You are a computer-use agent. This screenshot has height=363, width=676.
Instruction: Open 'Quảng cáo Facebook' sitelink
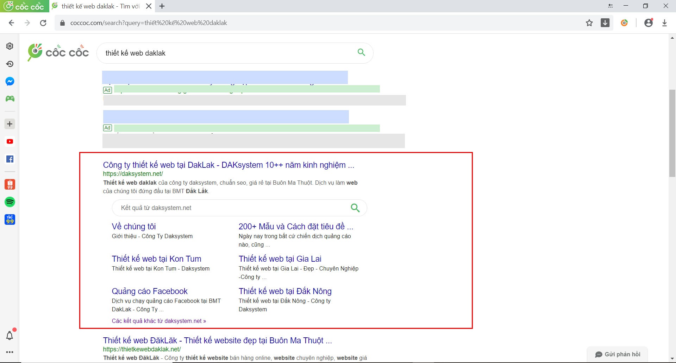pyautogui.click(x=150, y=291)
